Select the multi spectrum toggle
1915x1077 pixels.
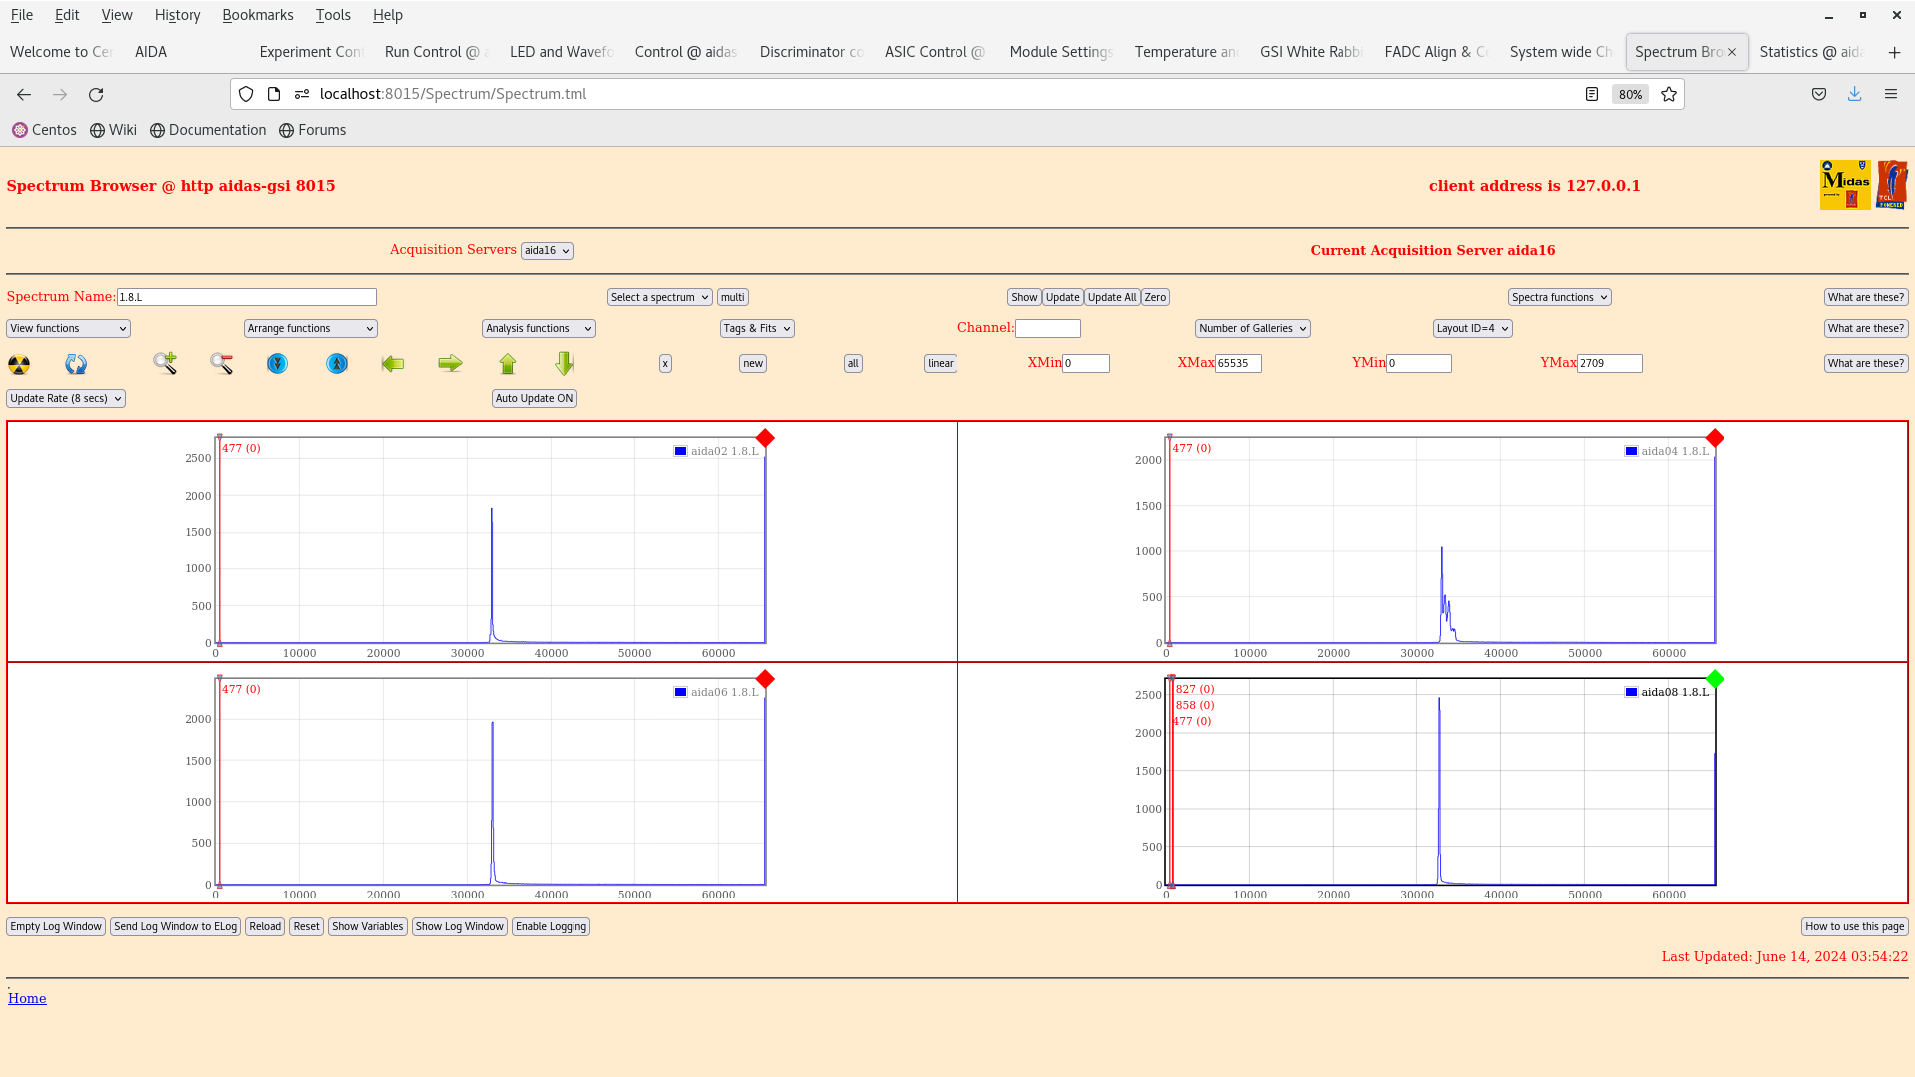[x=733, y=297]
